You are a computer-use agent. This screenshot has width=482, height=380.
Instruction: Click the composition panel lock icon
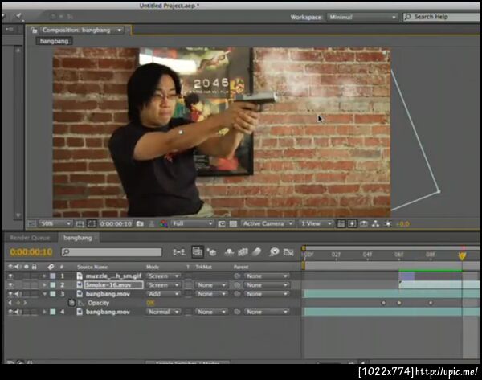34,31
